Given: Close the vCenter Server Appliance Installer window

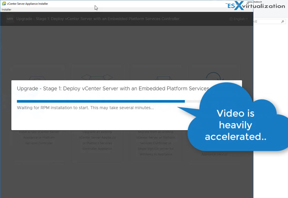Looking at the screenshot, I should click(248, 3).
